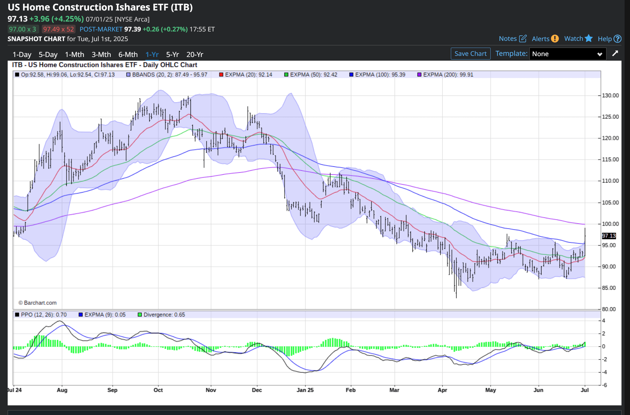630x415 pixels.
Task: Select the 5-Yr timeframe tab
Action: click(x=172, y=54)
